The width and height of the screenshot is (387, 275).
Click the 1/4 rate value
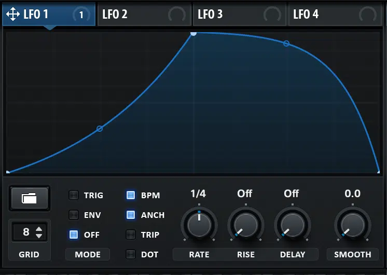tap(198, 194)
